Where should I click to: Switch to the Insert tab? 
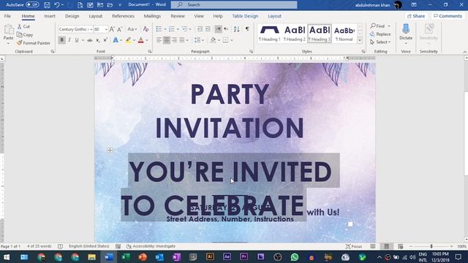click(50, 16)
